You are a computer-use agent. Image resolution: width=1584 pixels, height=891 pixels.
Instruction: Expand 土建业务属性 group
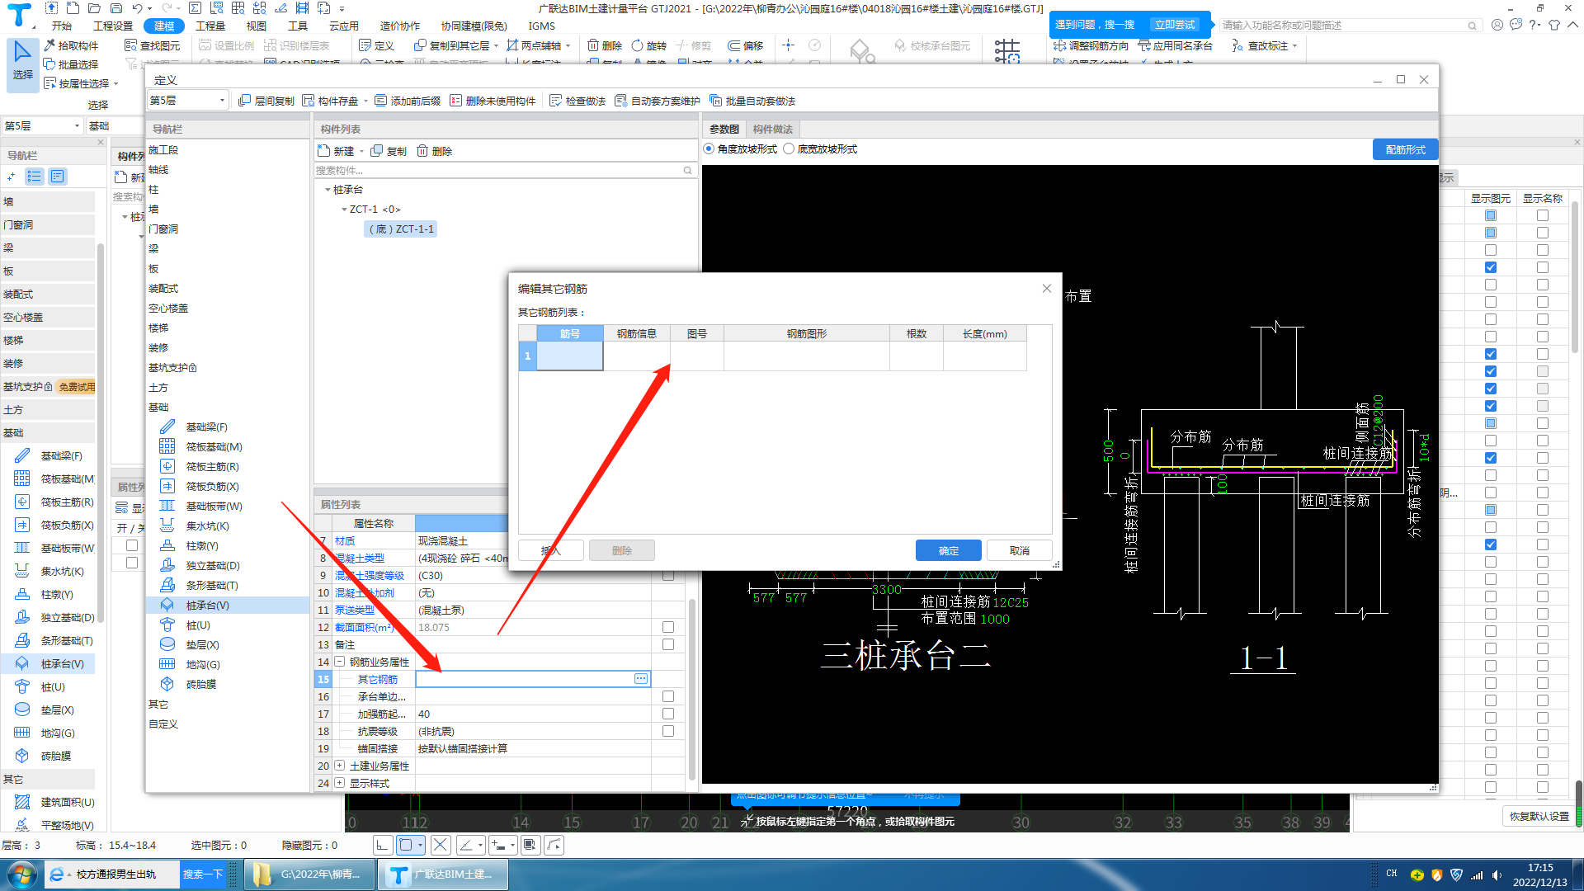pos(339,766)
